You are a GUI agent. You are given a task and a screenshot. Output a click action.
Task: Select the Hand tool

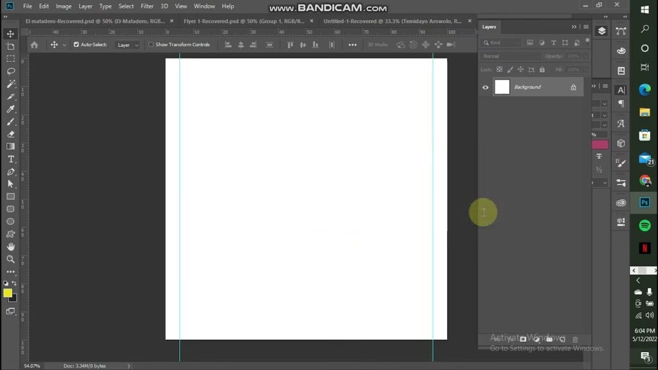pyautogui.click(x=10, y=247)
